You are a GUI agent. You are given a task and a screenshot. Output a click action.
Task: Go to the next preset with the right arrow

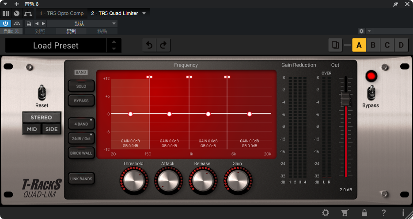(43, 24)
